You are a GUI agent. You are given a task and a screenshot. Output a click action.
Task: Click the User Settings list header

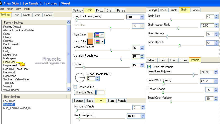point(34,97)
